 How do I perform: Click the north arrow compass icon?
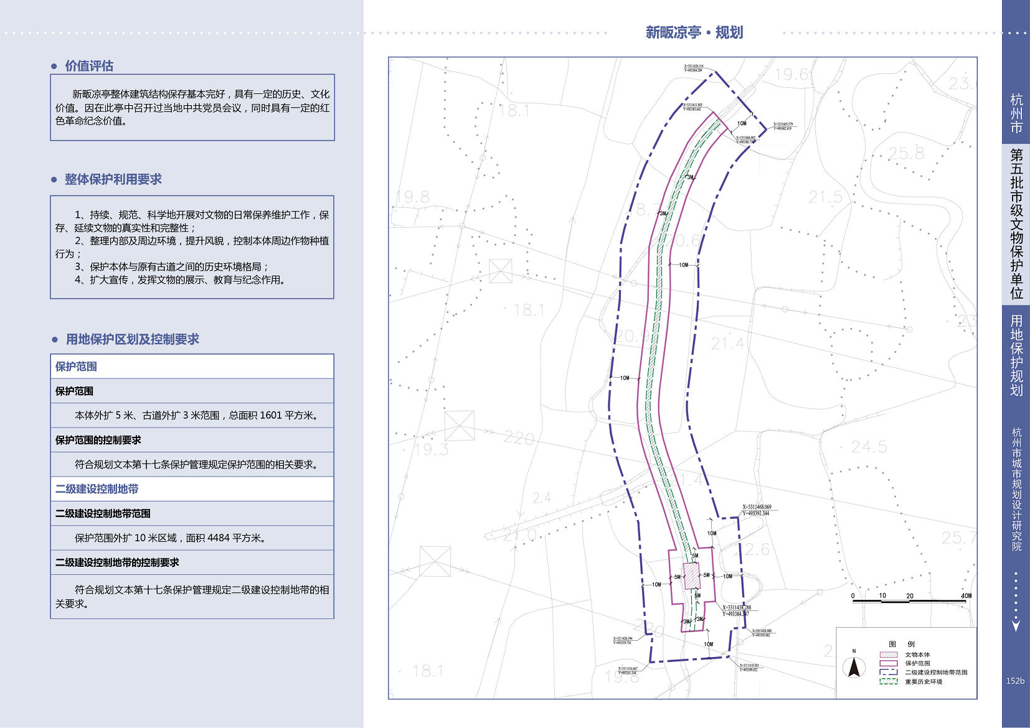(x=854, y=667)
